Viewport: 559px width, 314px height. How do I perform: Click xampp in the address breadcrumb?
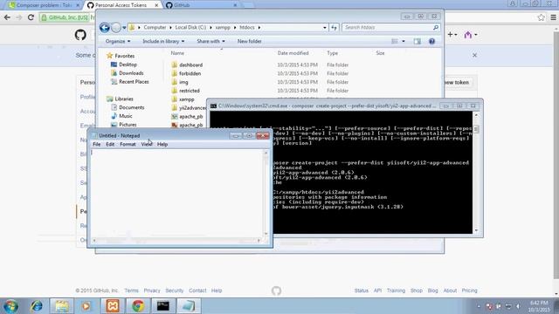pyautogui.click(x=223, y=27)
